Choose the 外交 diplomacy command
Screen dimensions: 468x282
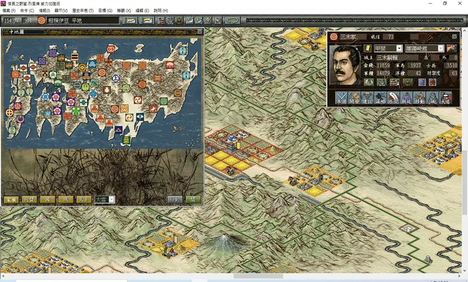coord(393,98)
